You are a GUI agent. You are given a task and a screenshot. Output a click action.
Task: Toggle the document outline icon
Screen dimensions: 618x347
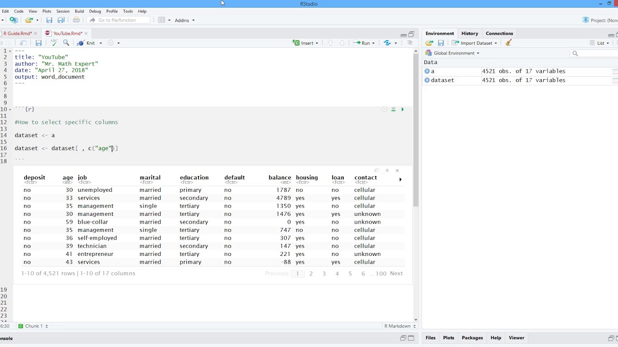tap(409, 43)
